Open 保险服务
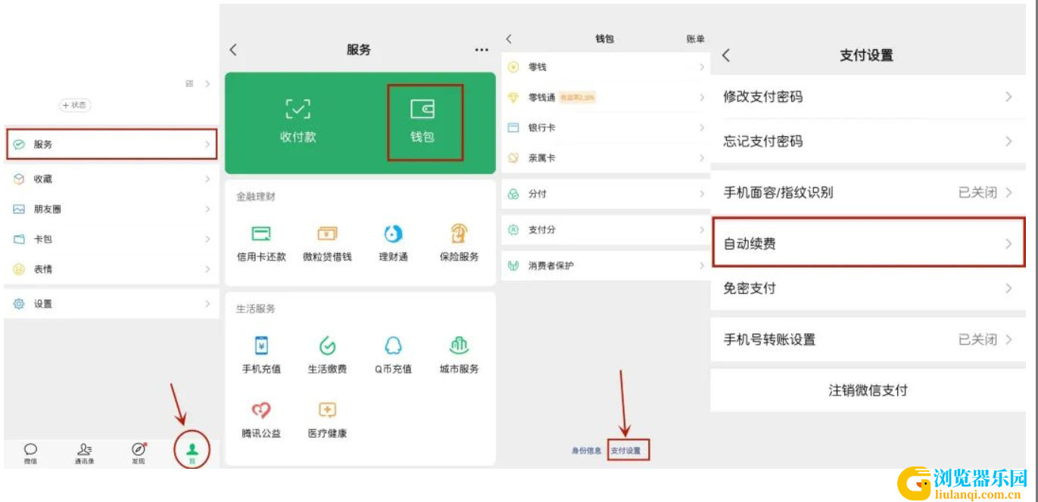Image resolution: width=1038 pixels, height=502 pixels. point(459,243)
